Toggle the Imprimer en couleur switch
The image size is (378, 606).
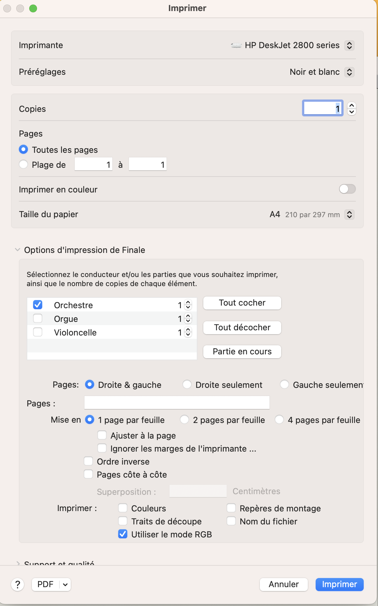[347, 189]
